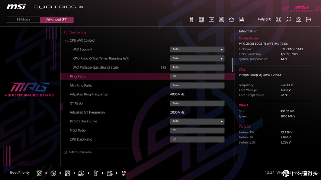
Task: Click the CPU chip icon in toolbar
Action: coord(202,19)
